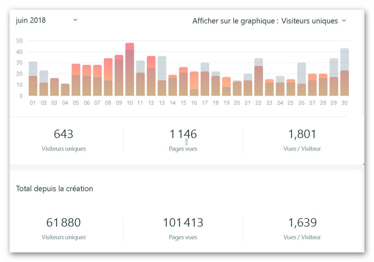The image size is (374, 262).
Task: Click the bar for day 10
Action: tap(130, 69)
